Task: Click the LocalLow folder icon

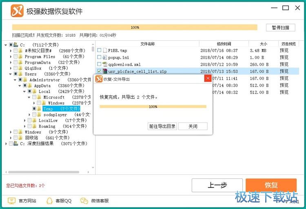Action: click(34, 120)
